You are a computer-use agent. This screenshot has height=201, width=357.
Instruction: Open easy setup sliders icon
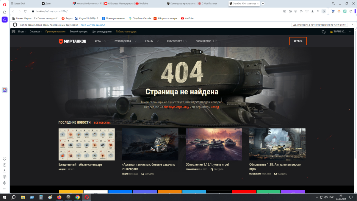318,11
